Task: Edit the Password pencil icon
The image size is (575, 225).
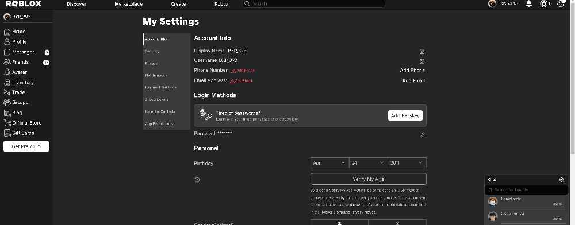Action: 422,135
